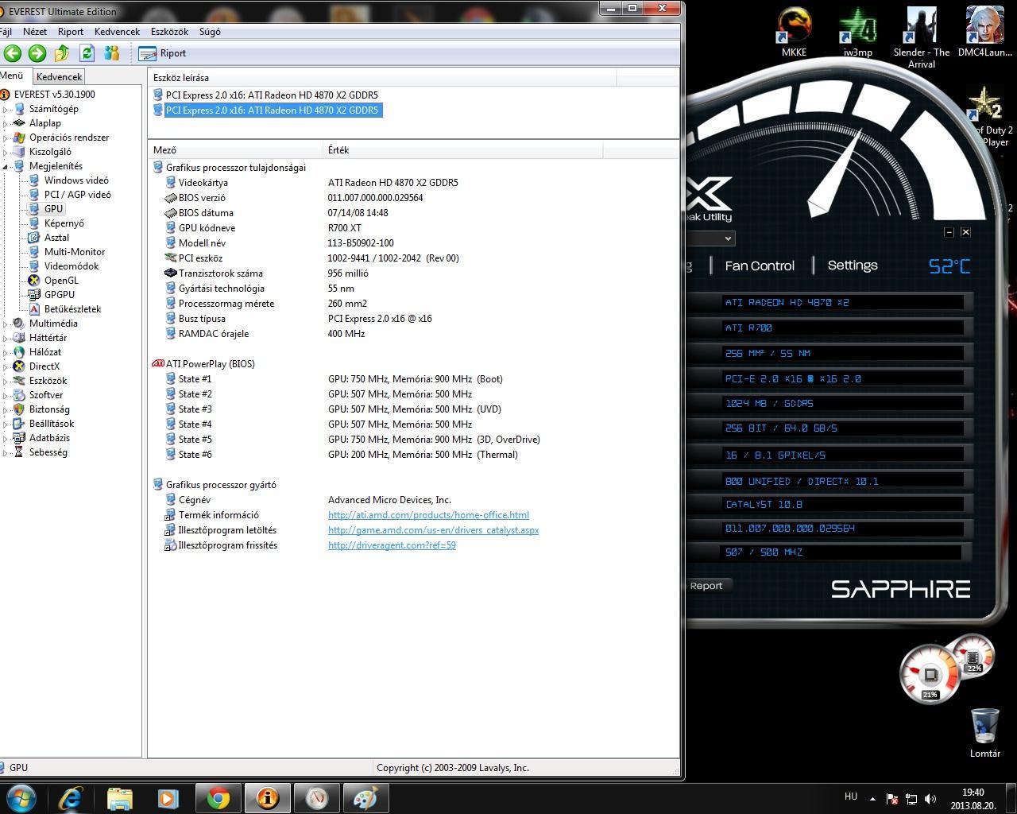Click the Refresh toolbar icon
This screenshot has height=814, width=1017.
coord(87,53)
